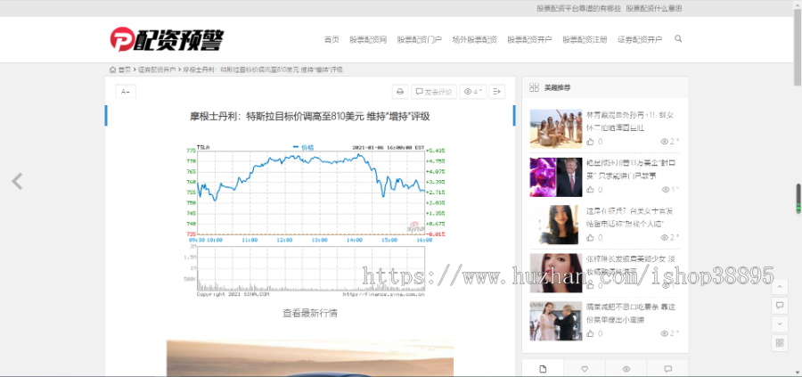Screen dimensions: 802x377
Task: Open the 场外股票配资 nav item
Action: 475,39
